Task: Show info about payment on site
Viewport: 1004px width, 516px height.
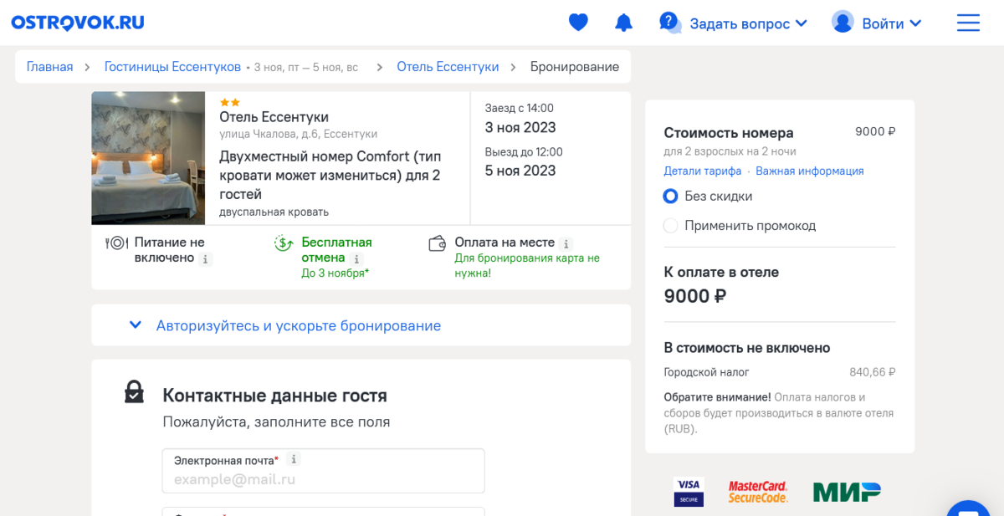Action: pyautogui.click(x=566, y=243)
